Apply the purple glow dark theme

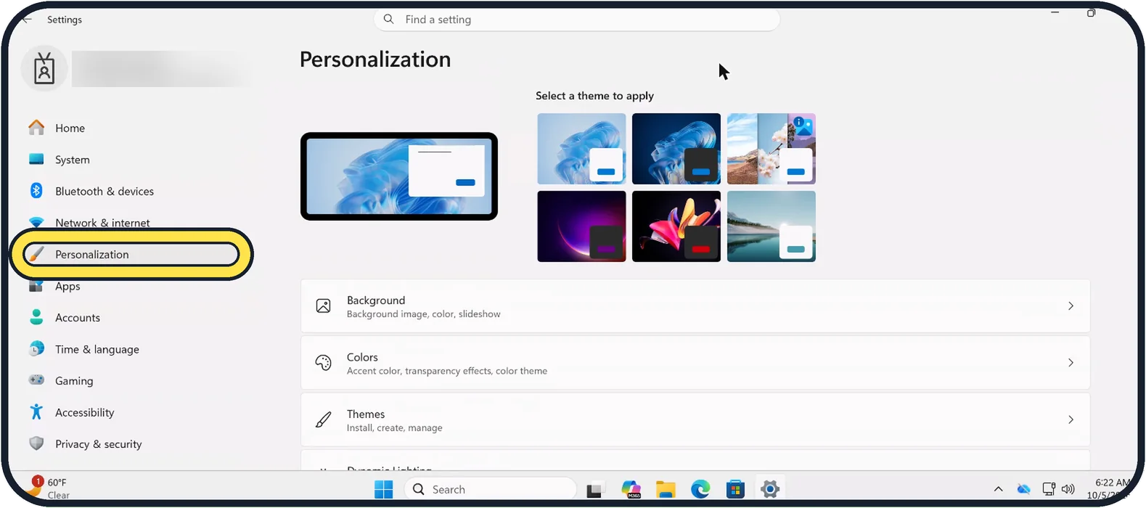click(581, 226)
